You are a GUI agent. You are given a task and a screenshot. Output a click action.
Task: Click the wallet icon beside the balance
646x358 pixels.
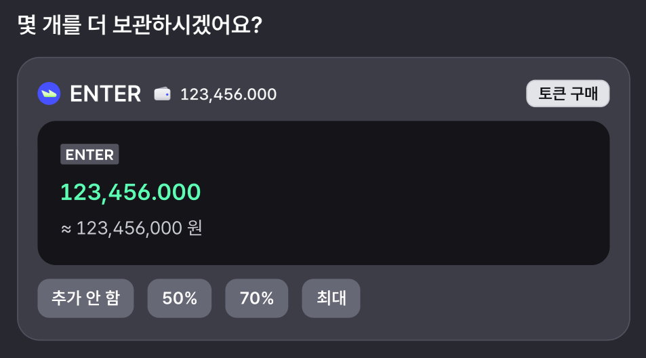click(x=162, y=94)
